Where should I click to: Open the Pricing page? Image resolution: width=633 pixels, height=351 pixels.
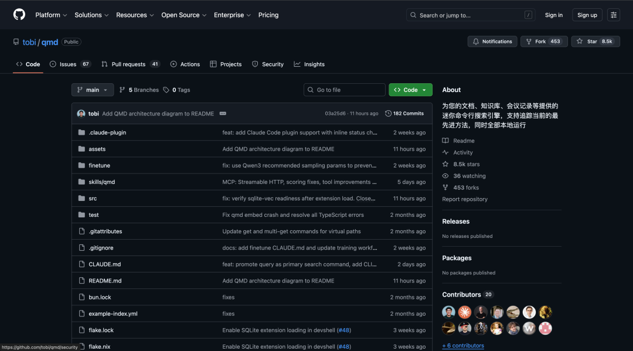coord(268,15)
